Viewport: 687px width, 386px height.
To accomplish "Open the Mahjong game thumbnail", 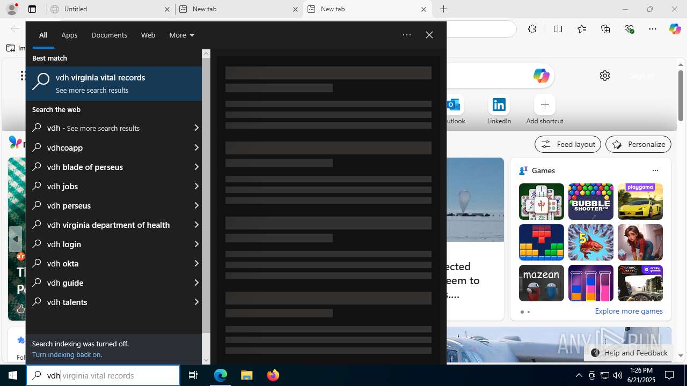I will coord(541,202).
